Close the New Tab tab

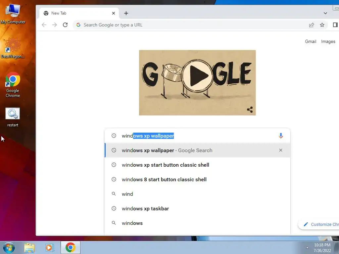tap(114, 13)
